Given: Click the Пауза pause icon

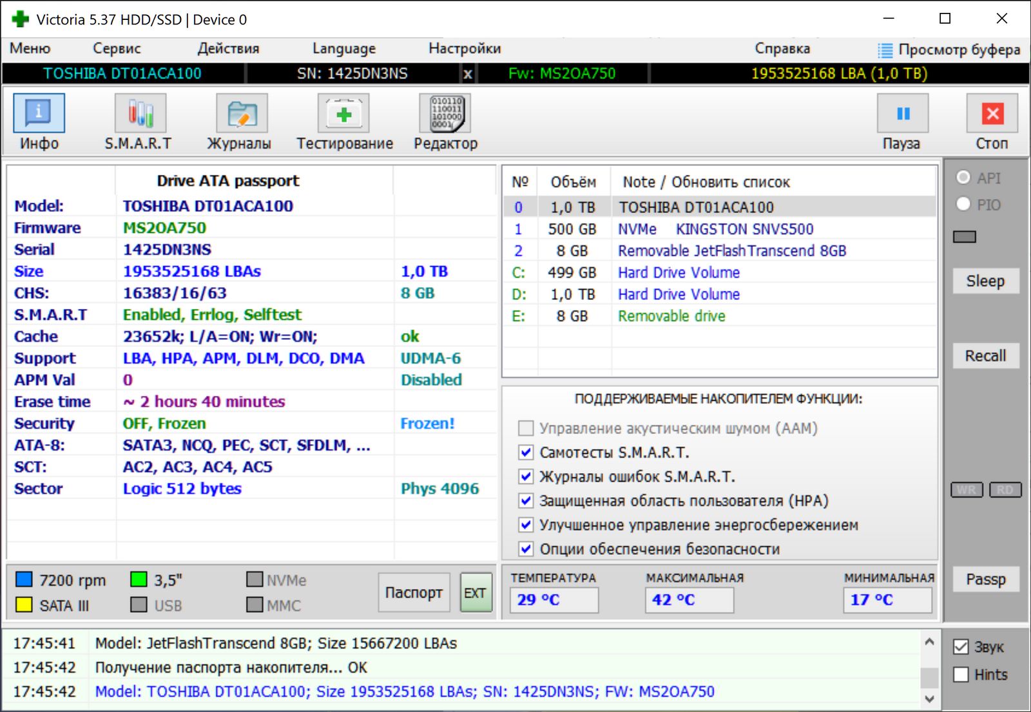Looking at the screenshot, I should point(902,114).
